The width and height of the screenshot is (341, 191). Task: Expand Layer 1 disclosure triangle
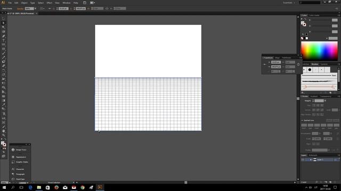pos(311,160)
